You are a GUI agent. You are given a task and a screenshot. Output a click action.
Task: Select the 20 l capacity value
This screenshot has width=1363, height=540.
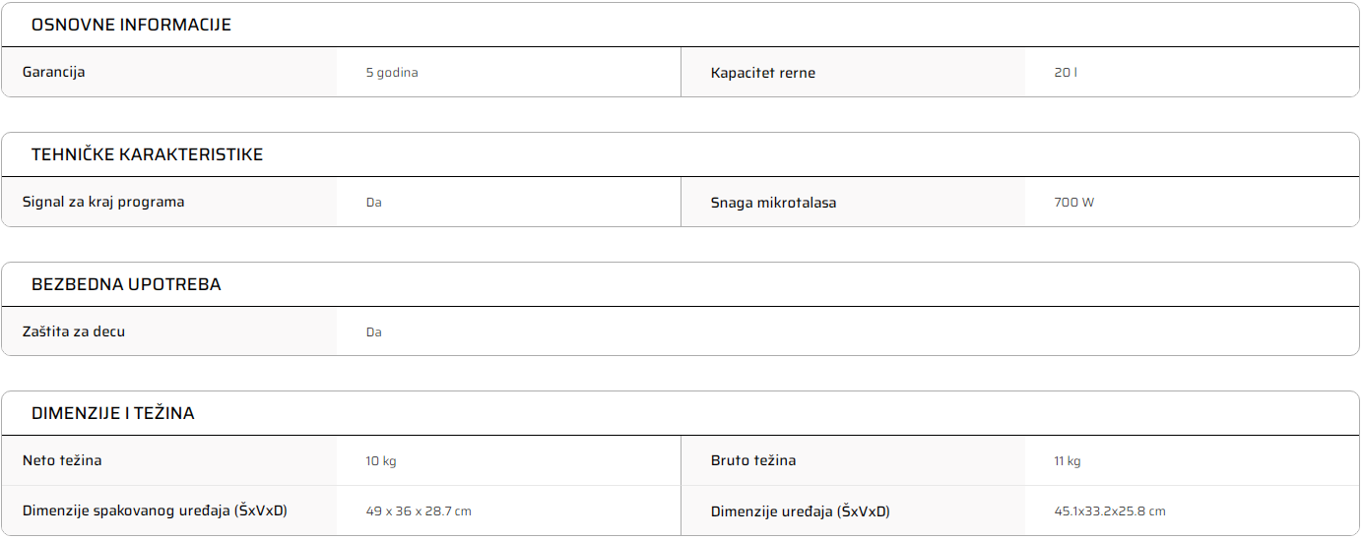(1065, 73)
